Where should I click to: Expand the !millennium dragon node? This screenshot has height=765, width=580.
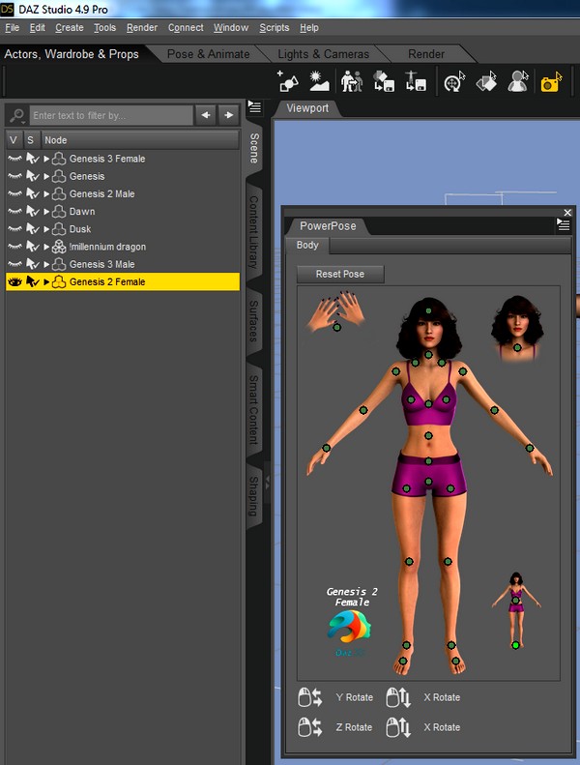(x=46, y=247)
